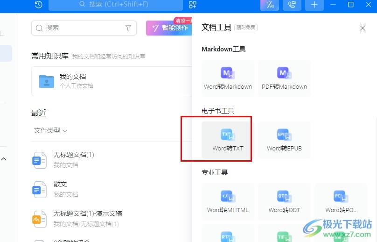377x242 pixels.
Task: Launch the Word转TXT tool
Action: (228, 140)
